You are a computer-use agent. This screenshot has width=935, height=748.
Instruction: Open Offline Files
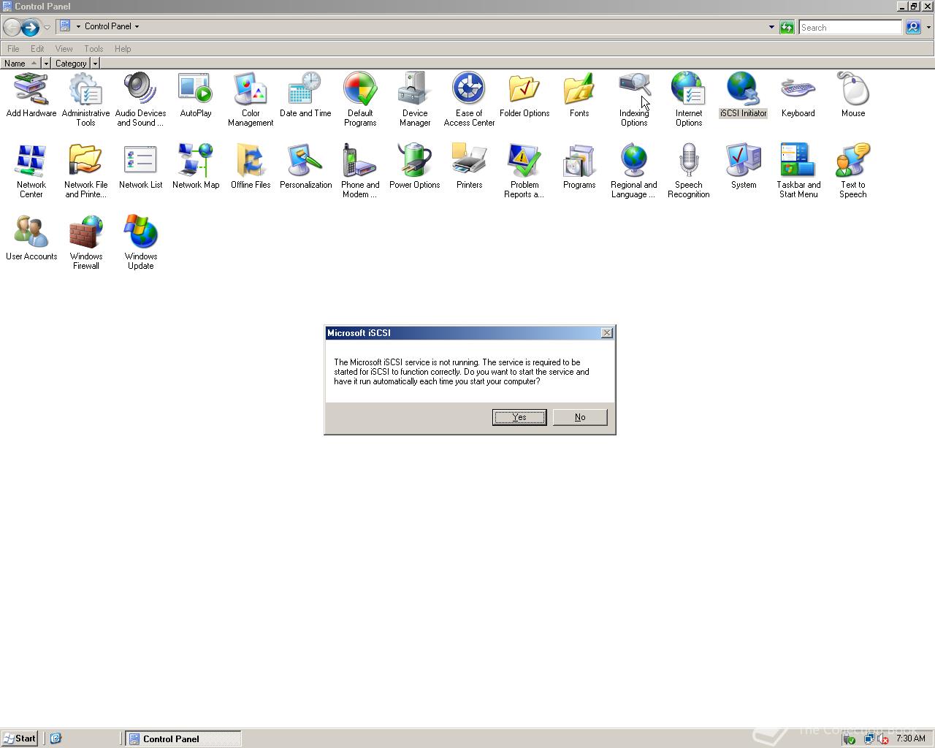click(x=251, y=167)
